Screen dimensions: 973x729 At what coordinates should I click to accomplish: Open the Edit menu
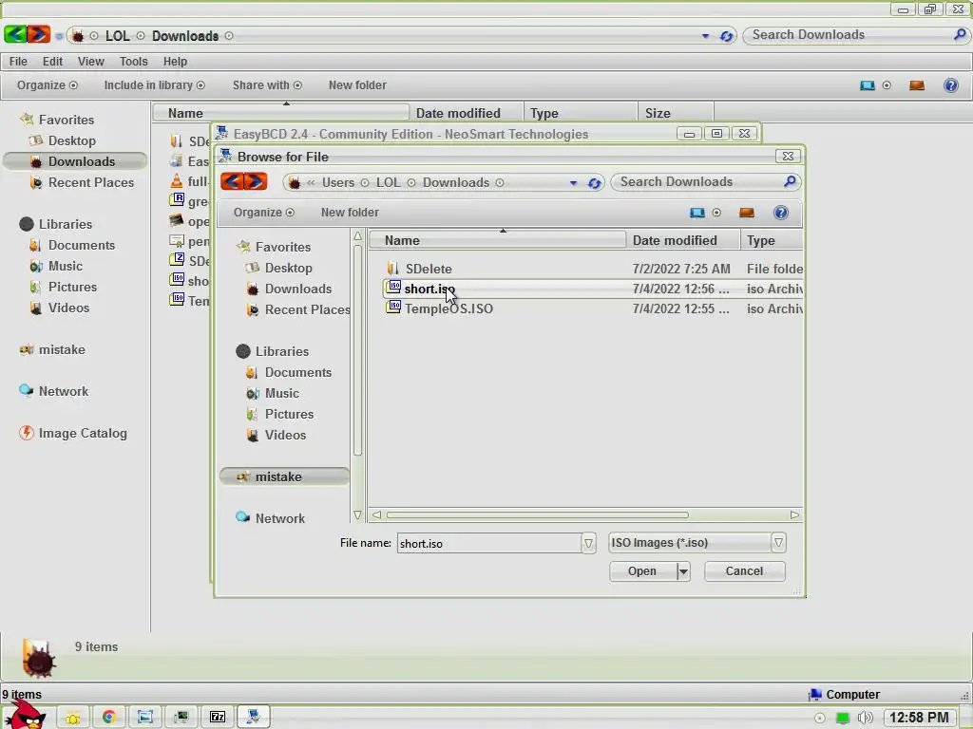click(x=52, y=62)
